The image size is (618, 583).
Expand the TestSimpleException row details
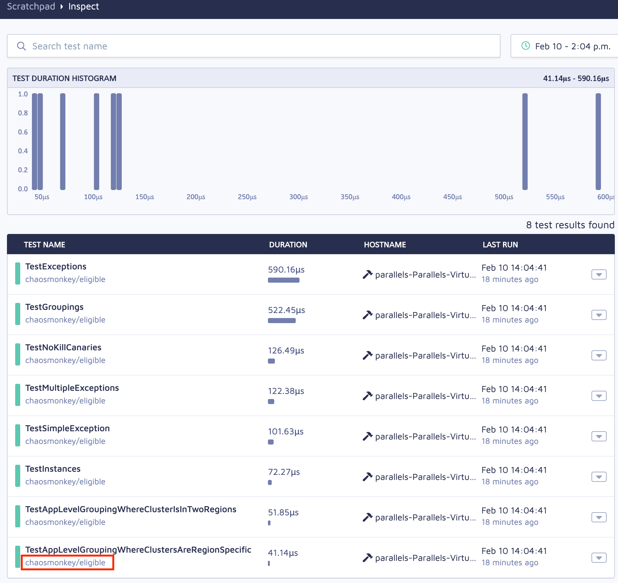coord(598,436)
